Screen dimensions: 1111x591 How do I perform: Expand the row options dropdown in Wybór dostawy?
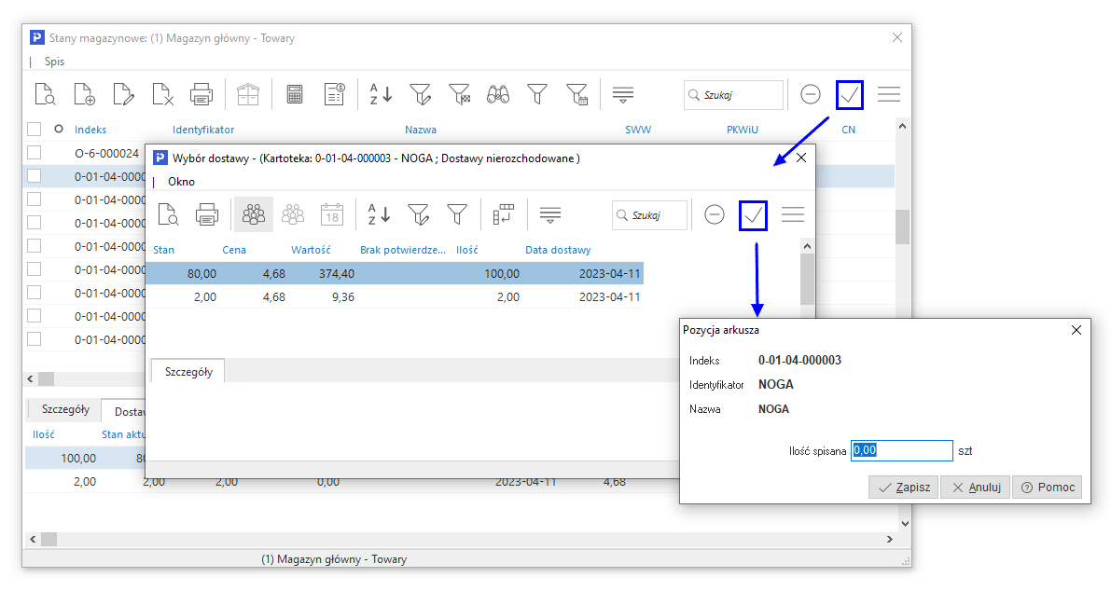click(550, 215)
